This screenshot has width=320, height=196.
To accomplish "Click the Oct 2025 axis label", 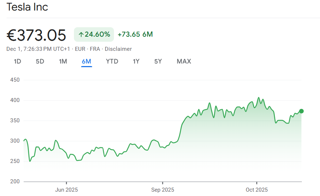I will pyautogui.click(x=257, y=190).
